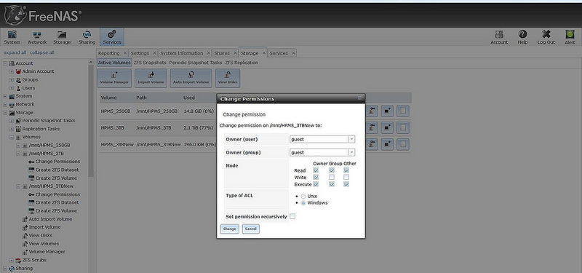Open the Alert status icon

click(570, 37)
